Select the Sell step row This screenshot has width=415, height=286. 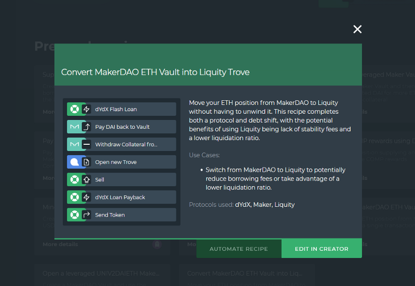pyautogui.click(x=121, y=179)
